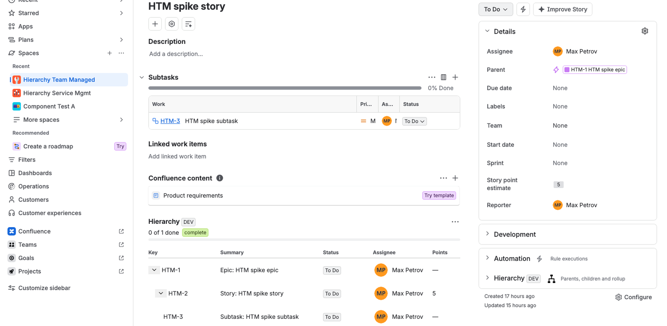Screen dimensions: 667x326
Task: Open Confluence content more actions menu
Action: (443, 178)
